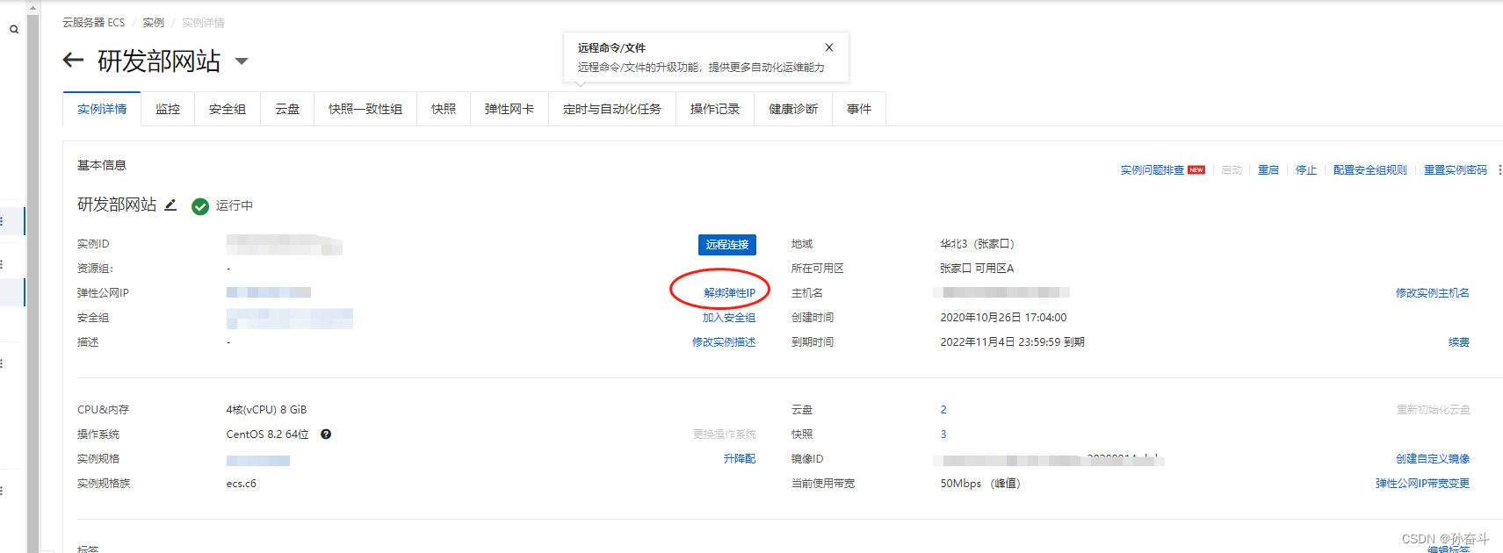Open the 健康诊断 tab
The width and height of the screenshot is (1503, 553).
coord(793,109)
